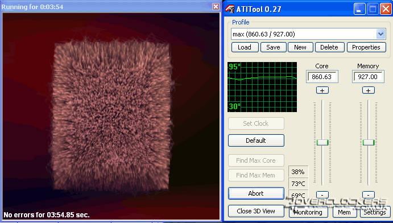The image size is (393, 223).
Task: Close 3D View using its button
Action: point(256,211)
